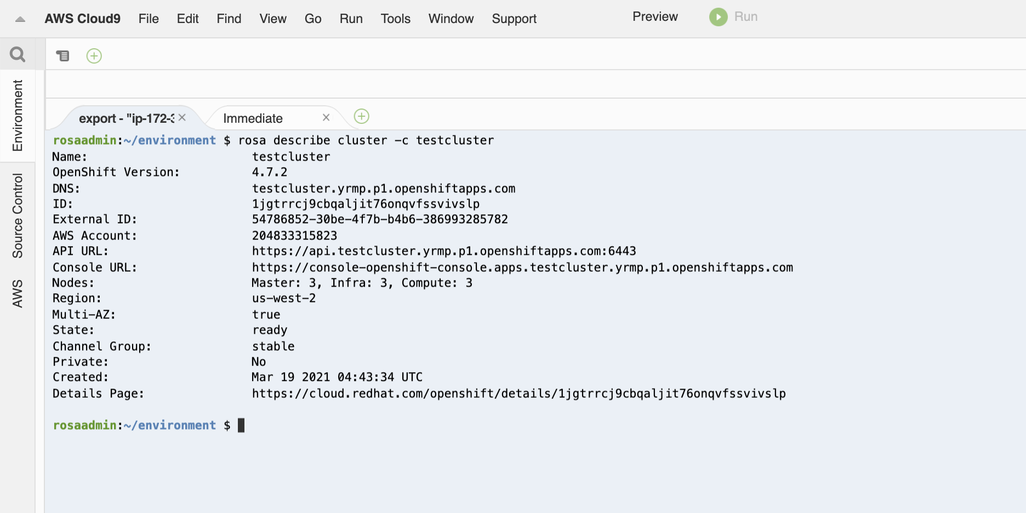Switch to the Immediate tab
This screenshot has width=1026, height=513.
(x=253, y=118)
